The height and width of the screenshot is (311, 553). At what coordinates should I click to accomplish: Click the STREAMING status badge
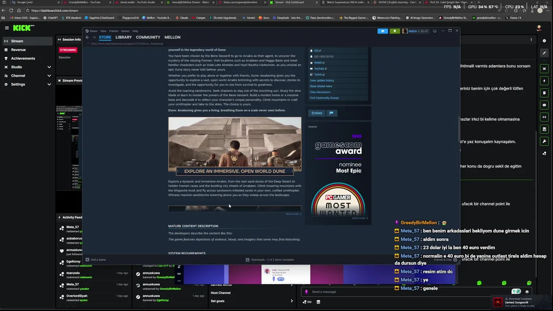pyautogui.click(x=68, y=50)
